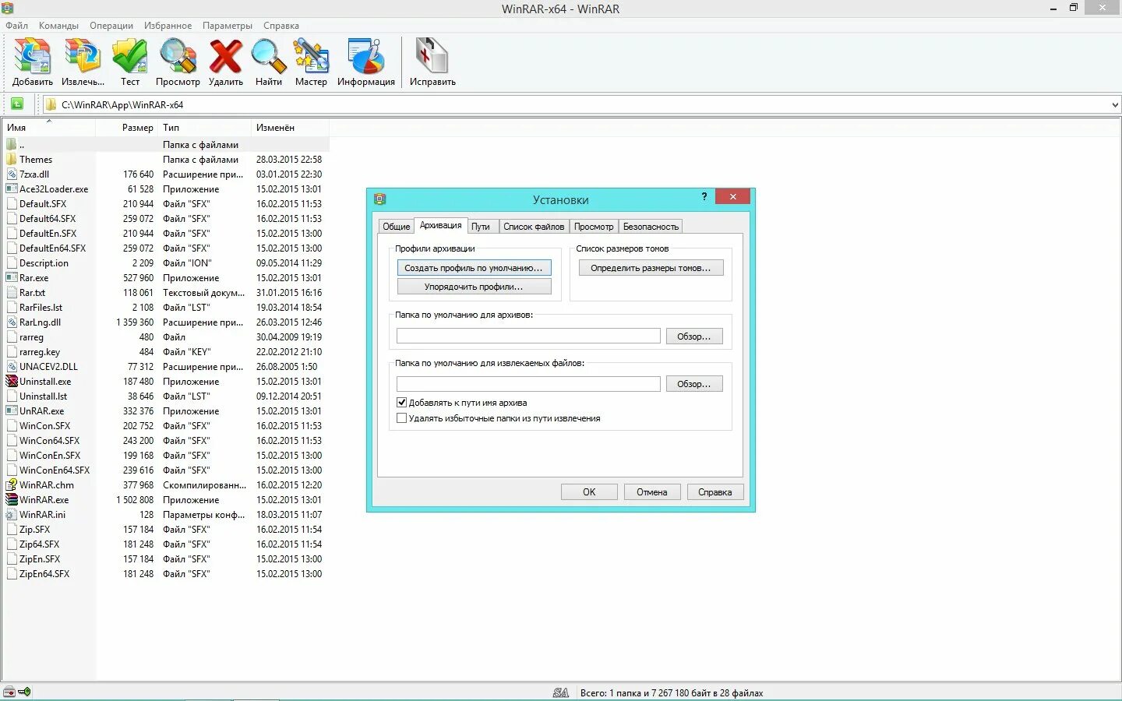
Task: Click the Удалить (Delete) red X icon
Action: (226, 57)
